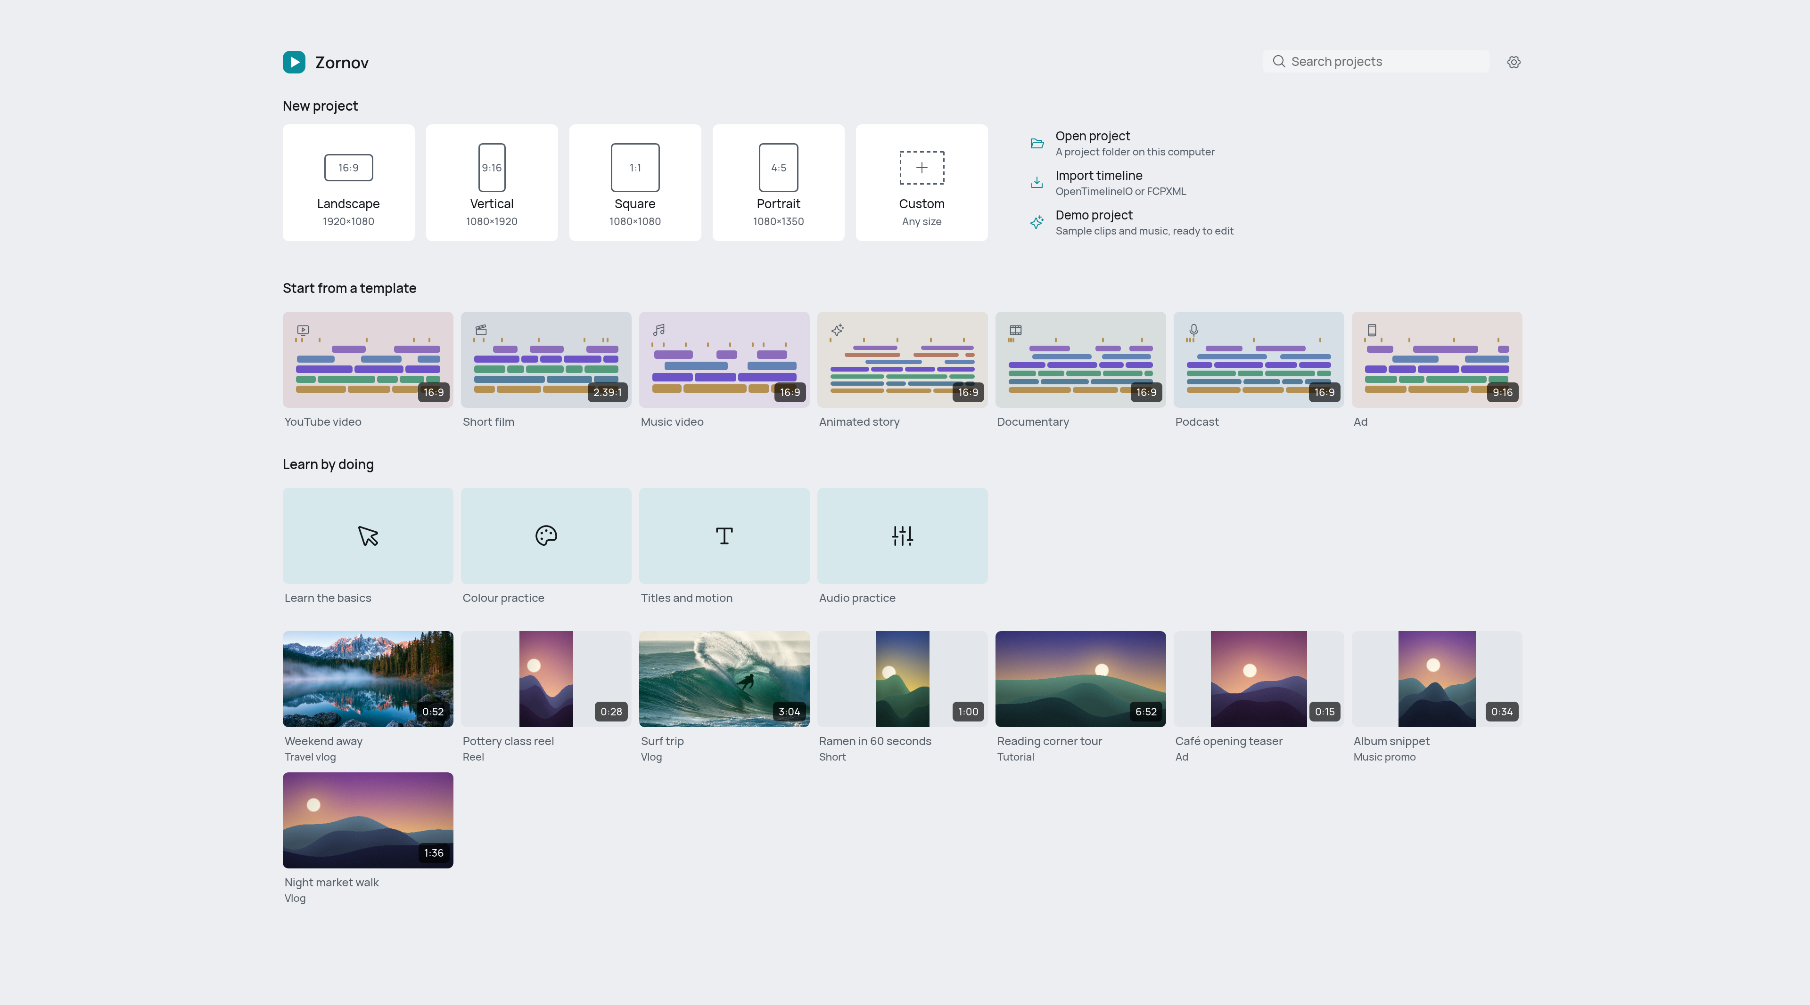Click the music note icon on Music video template
The width and height of the screenshot is (1810, 1005).
click(659, 330)
